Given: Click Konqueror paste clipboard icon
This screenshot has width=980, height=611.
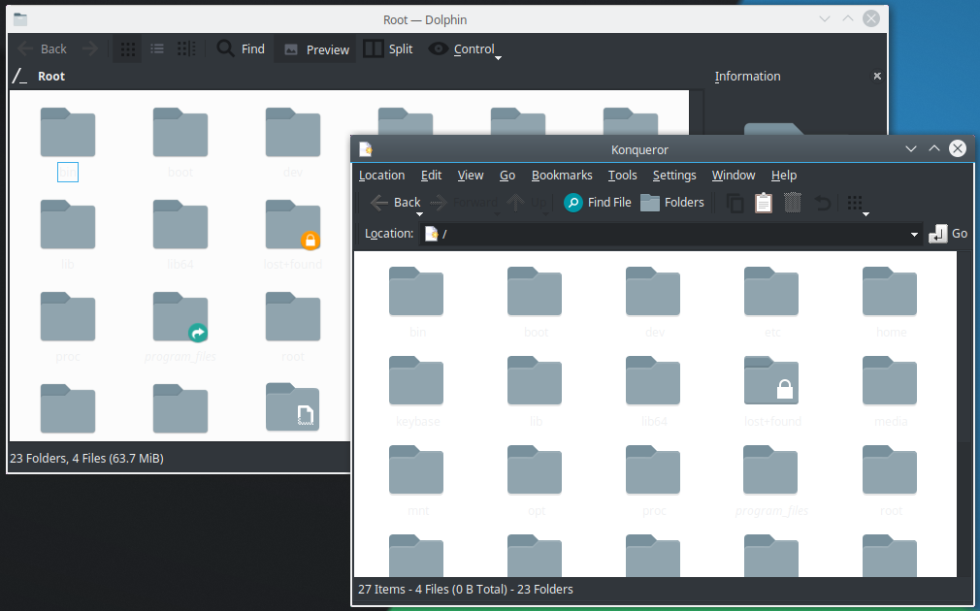Looking at the screenshot, I should (763, 203).
